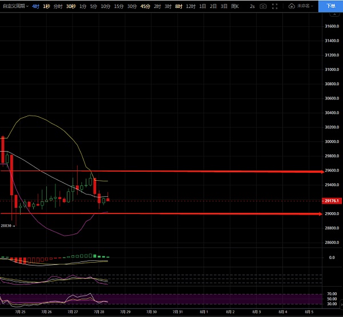Click the cloud upload save icon
This screenshot has width=343, height=317.
point(292,6)
